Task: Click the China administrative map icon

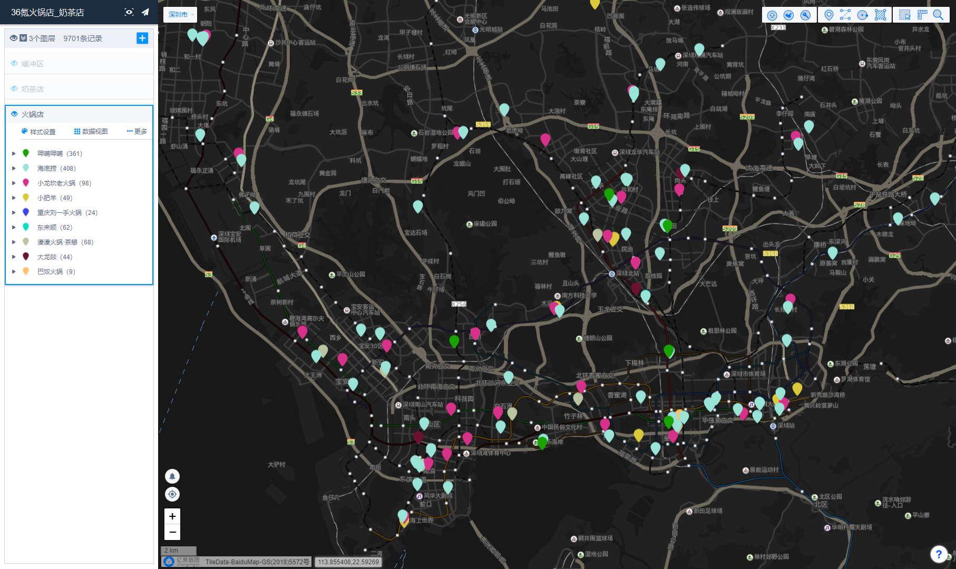Action: 789,15
